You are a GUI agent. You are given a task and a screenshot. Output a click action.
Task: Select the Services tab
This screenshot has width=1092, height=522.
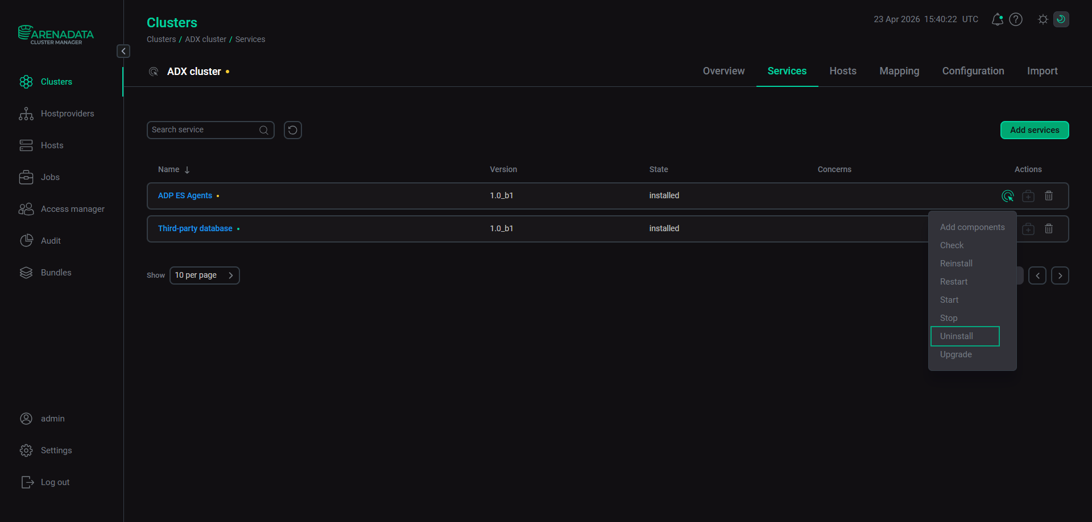pos(787,71)
